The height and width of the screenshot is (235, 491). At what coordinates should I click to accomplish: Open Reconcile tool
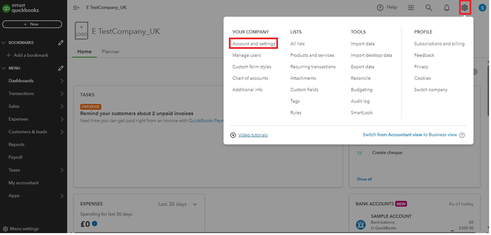(x=361, y=78)
